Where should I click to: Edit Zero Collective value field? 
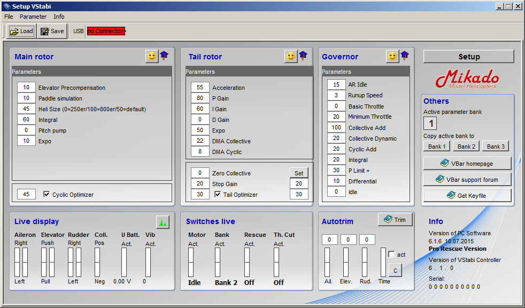tap(200, 173)
